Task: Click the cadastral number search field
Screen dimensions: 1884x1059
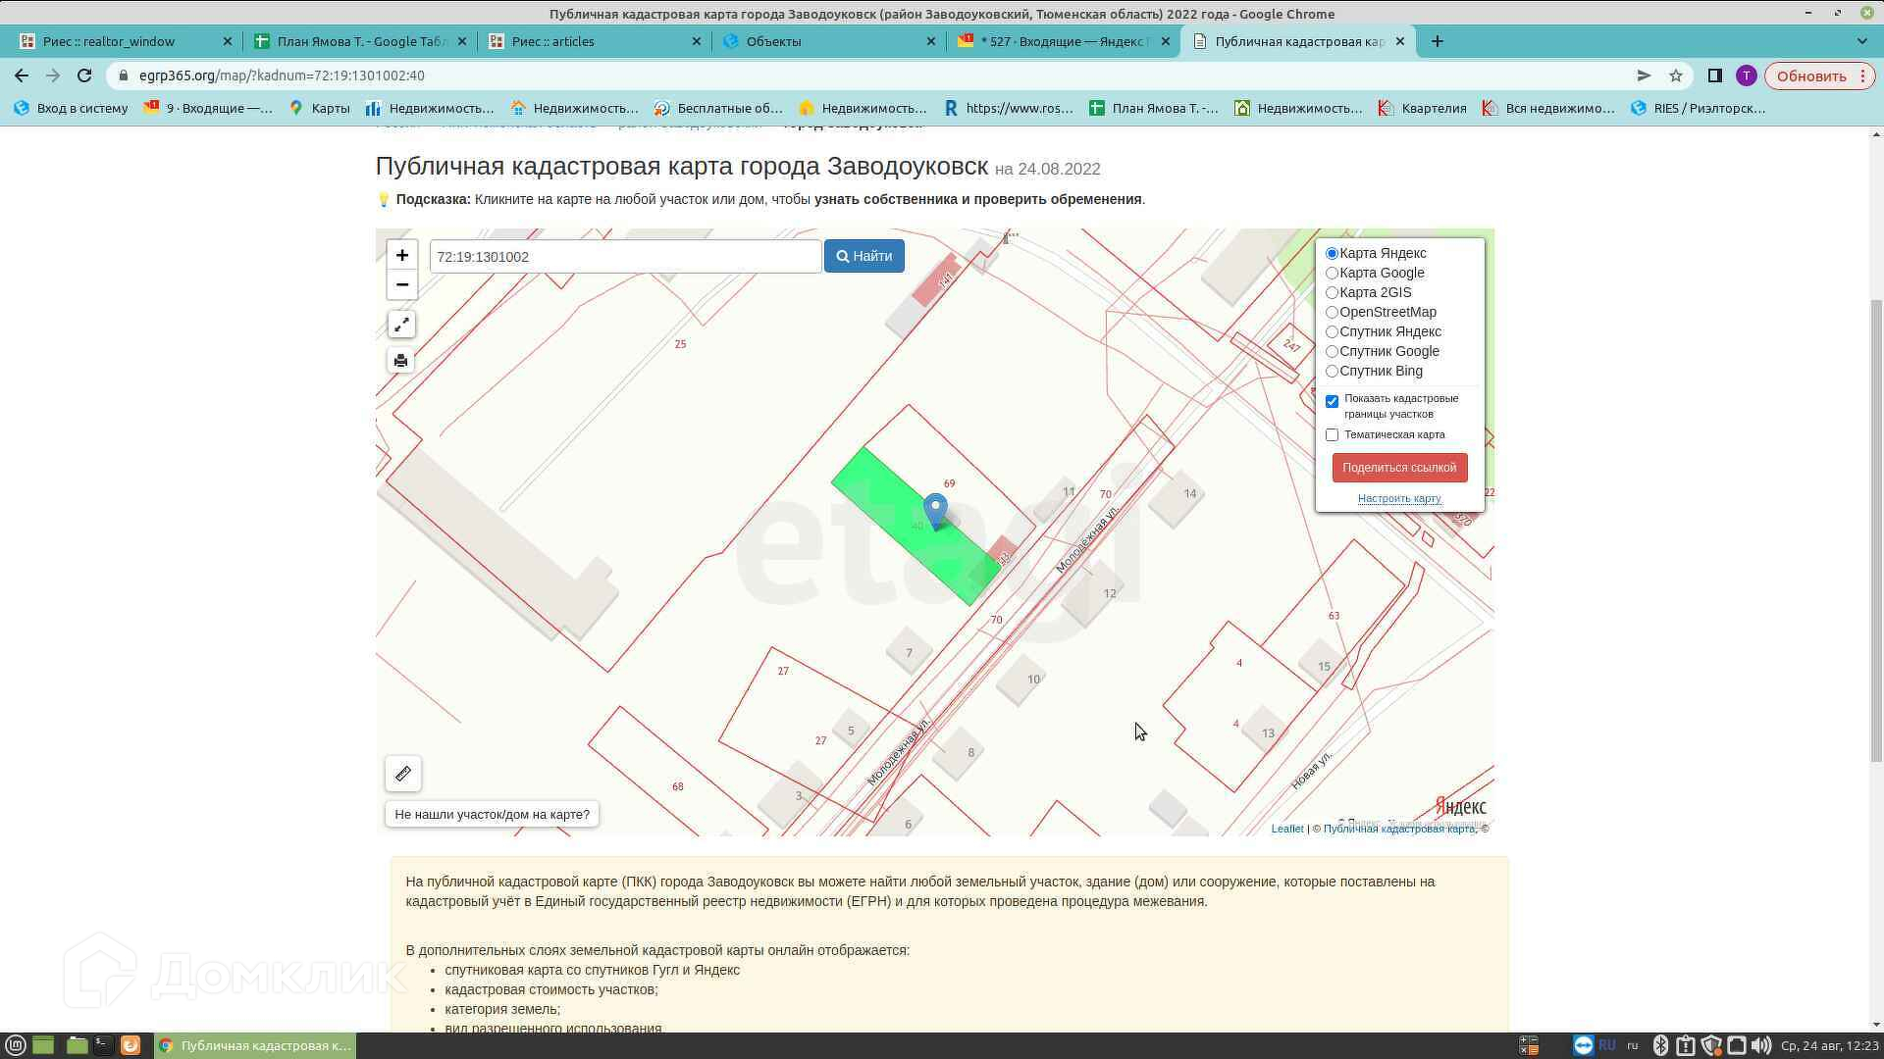Action: (x=625, y=257)
